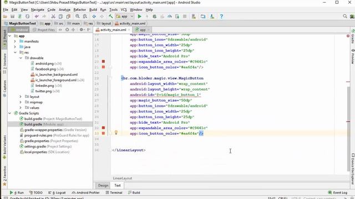This screenshot has width=355, height=199.
Task: Expand the layout folder in tree
Action: (21, 97)
